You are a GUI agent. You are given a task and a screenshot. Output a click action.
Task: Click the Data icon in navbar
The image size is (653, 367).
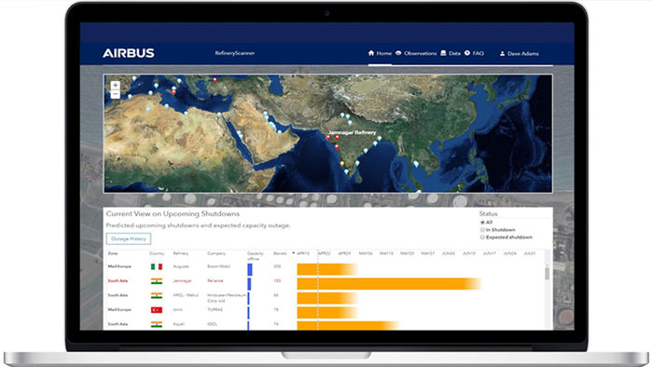pos(443,53)
